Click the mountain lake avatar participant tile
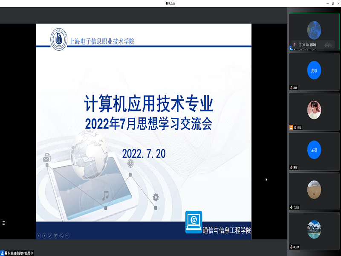The image size is (341, 256). point(314,230)
